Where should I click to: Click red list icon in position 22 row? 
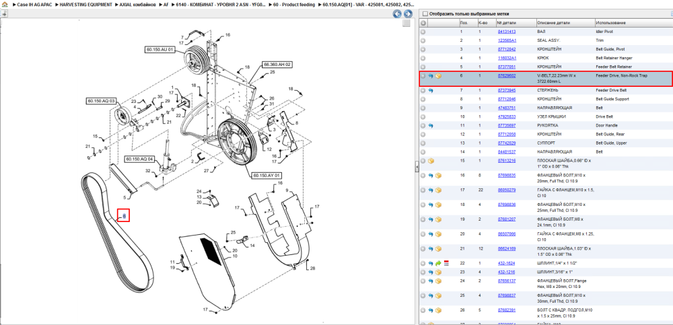click(x=446, y=263)
